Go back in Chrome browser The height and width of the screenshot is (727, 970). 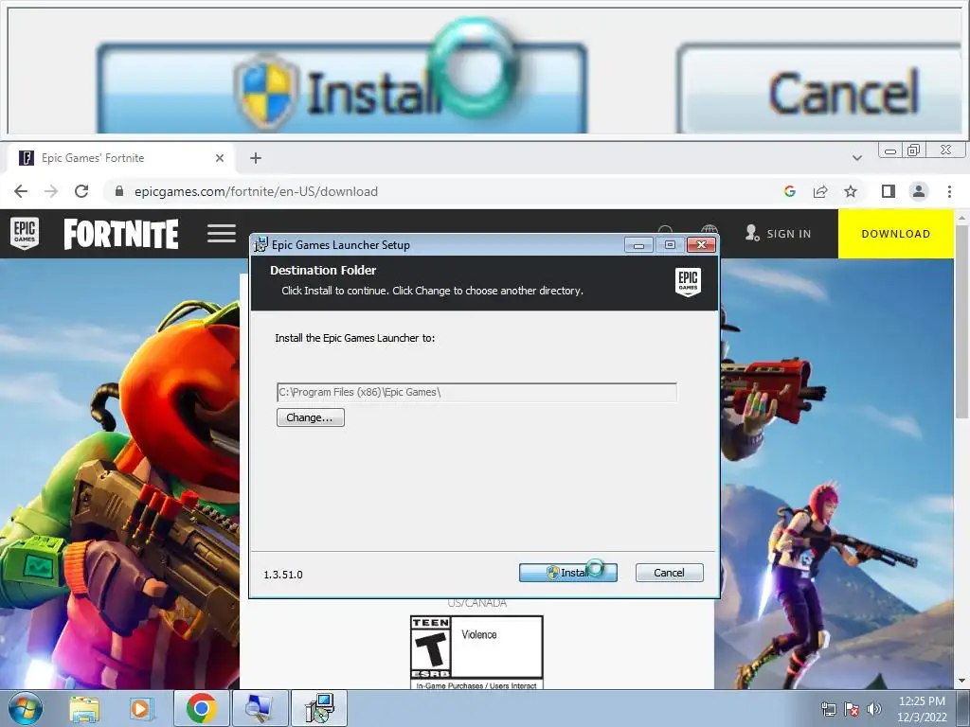pos(21,191)
